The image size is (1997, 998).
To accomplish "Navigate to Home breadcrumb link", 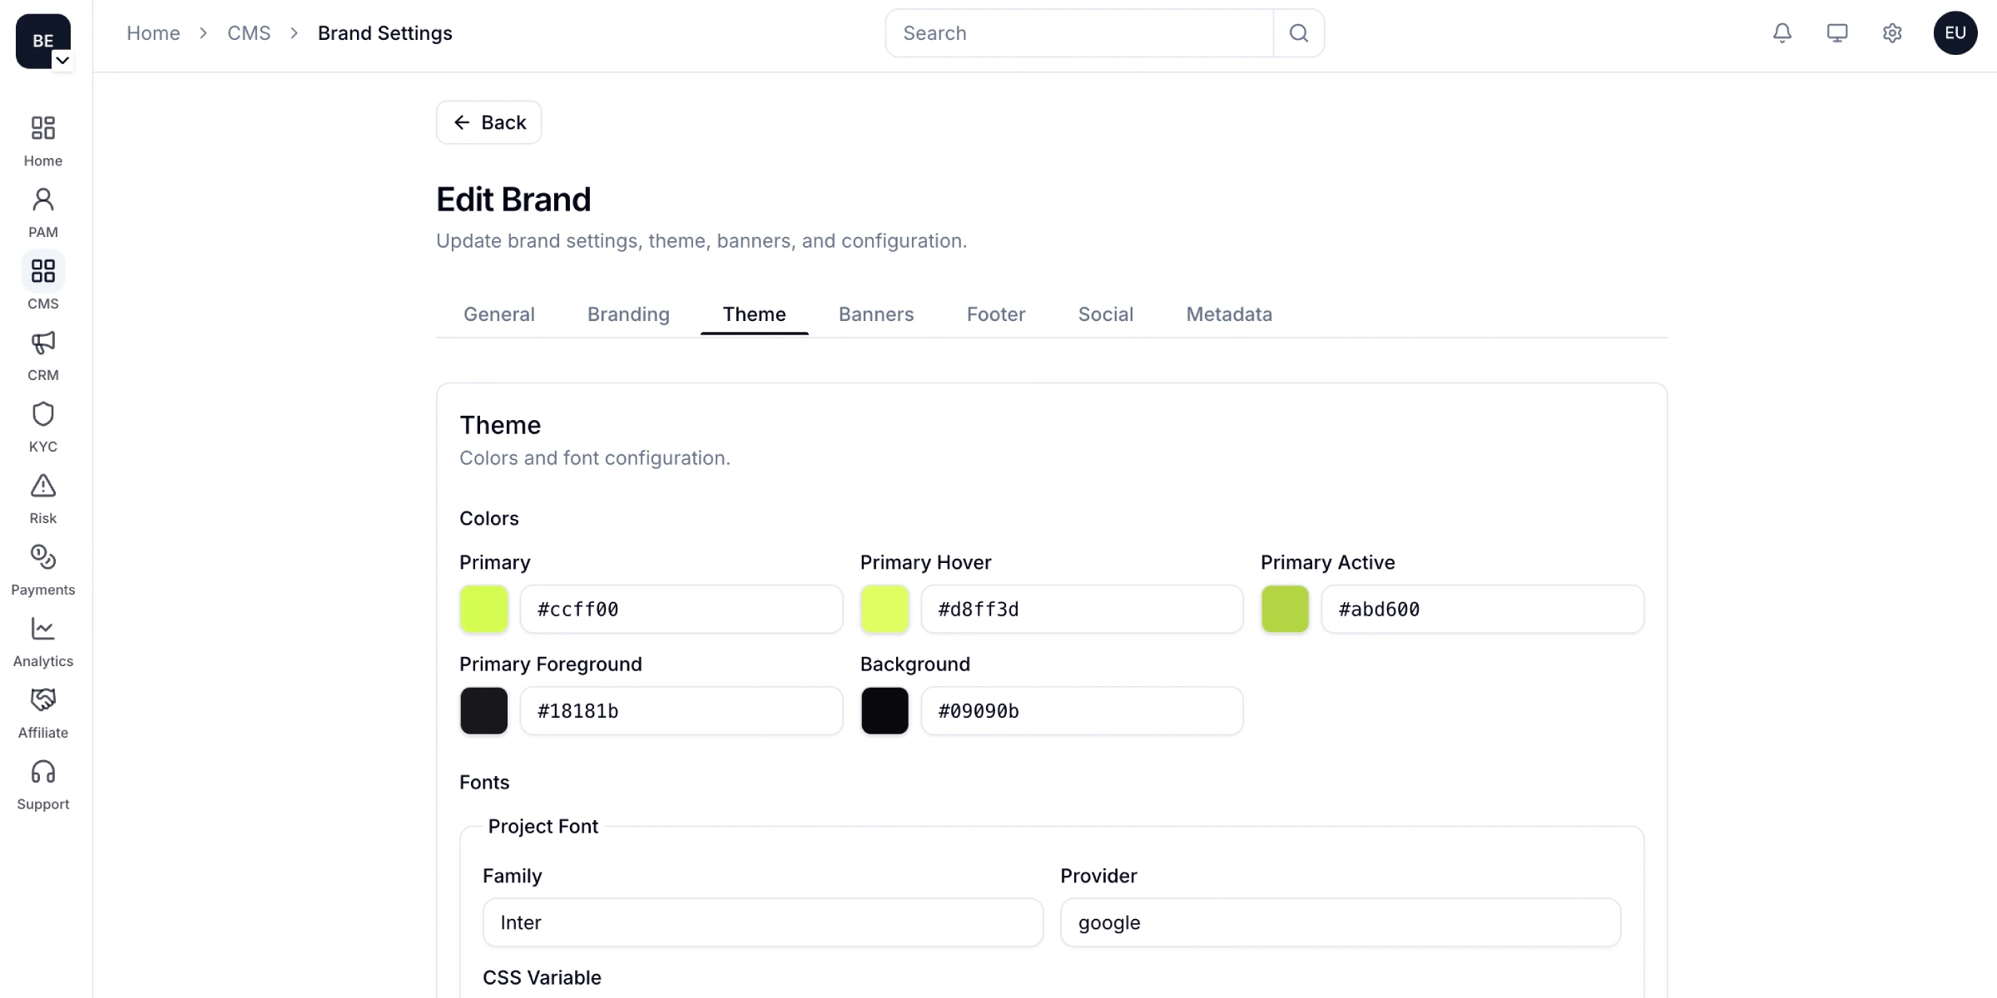I will click(153, 33).
